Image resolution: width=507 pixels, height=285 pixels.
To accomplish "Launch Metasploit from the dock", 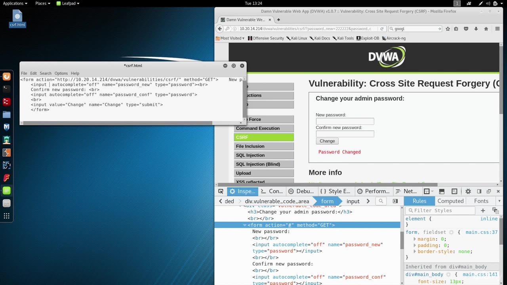I will 6,127.
